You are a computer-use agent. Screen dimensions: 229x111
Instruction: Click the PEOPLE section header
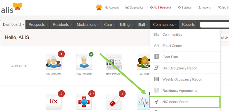(x=19, y=66)
